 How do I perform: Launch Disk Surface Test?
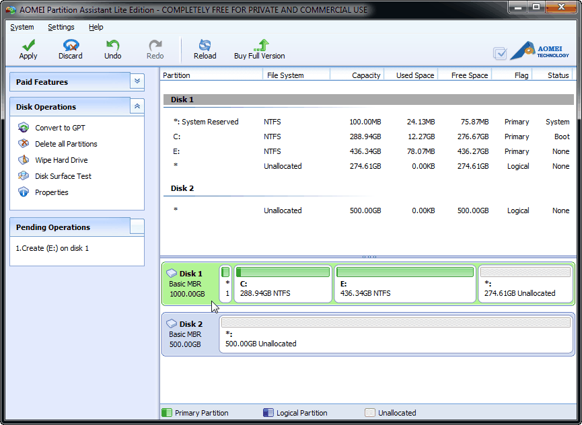pyautogui.click(x=63, y=176)
